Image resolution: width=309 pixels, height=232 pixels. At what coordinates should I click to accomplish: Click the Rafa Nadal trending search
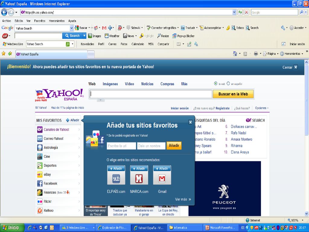(238, 133)
